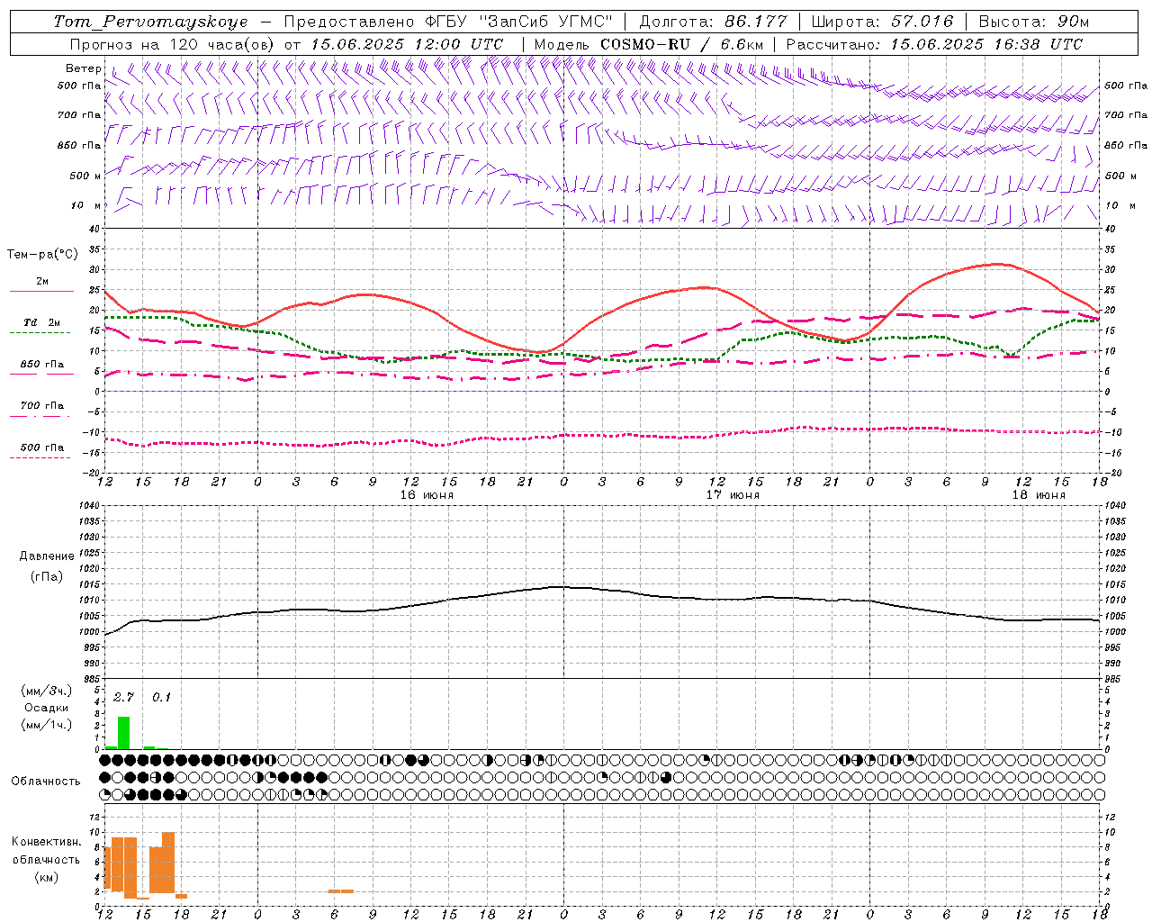Screen dimensions: 1152x922
Task: Select forecast start time 15.06.2025 12:00 UTC
Action: (407, 44)
